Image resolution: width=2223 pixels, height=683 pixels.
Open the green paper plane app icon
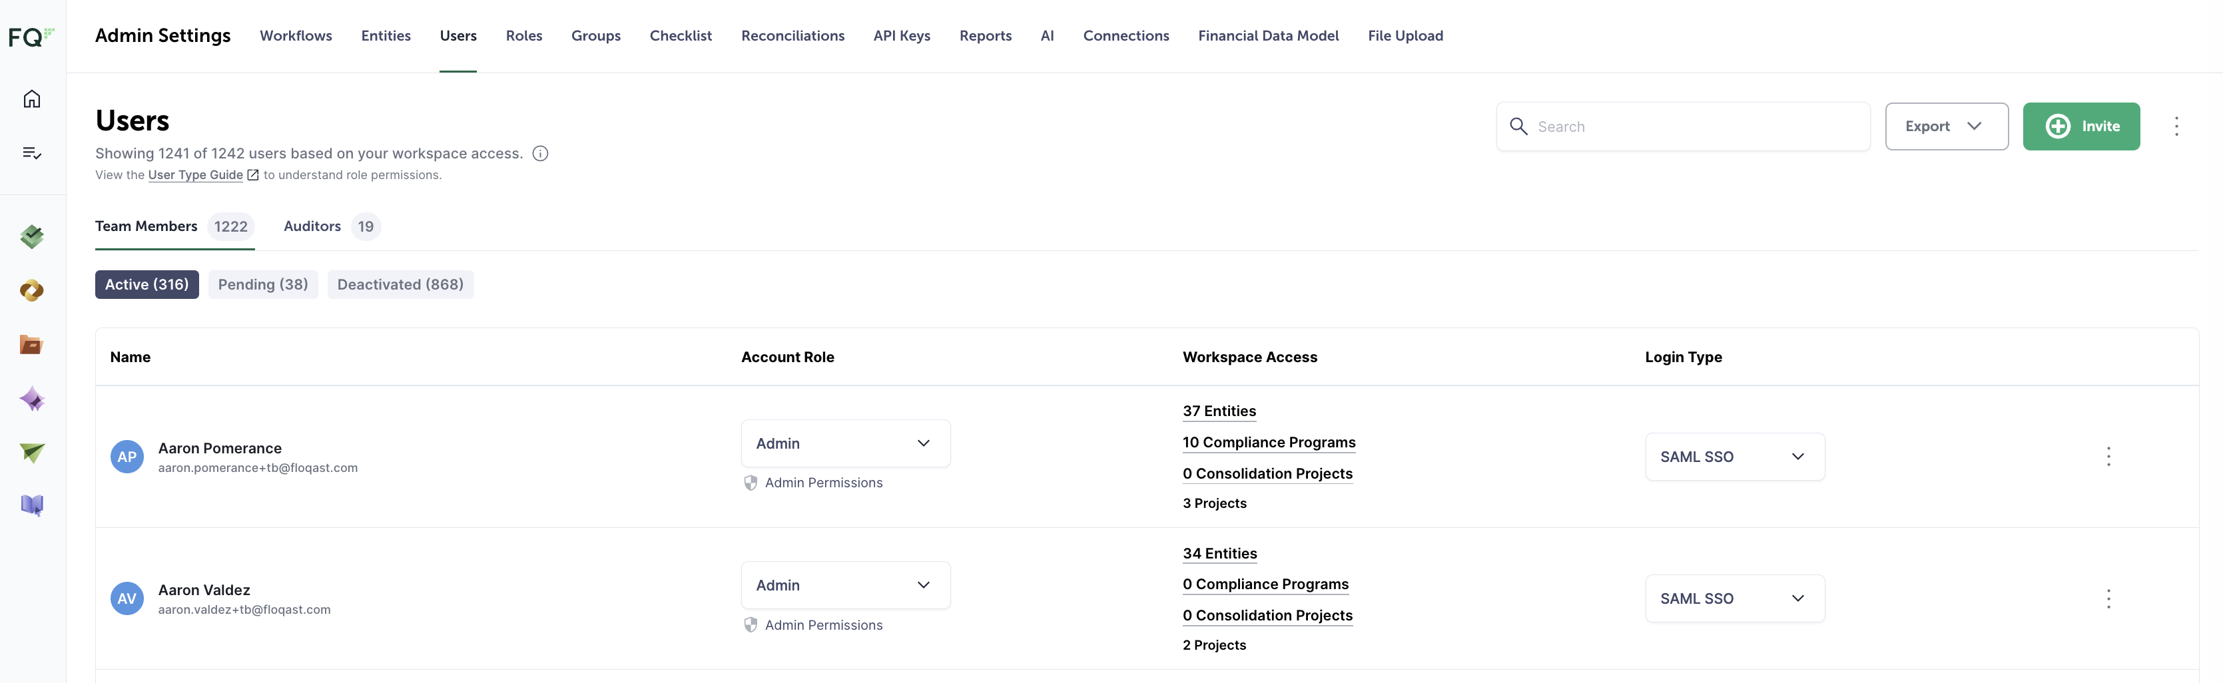tap(32, 452)
